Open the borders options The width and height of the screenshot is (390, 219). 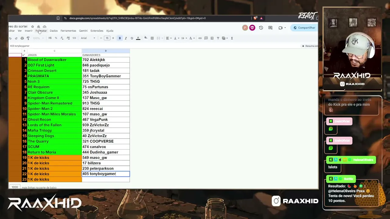[x=152, y=38]
